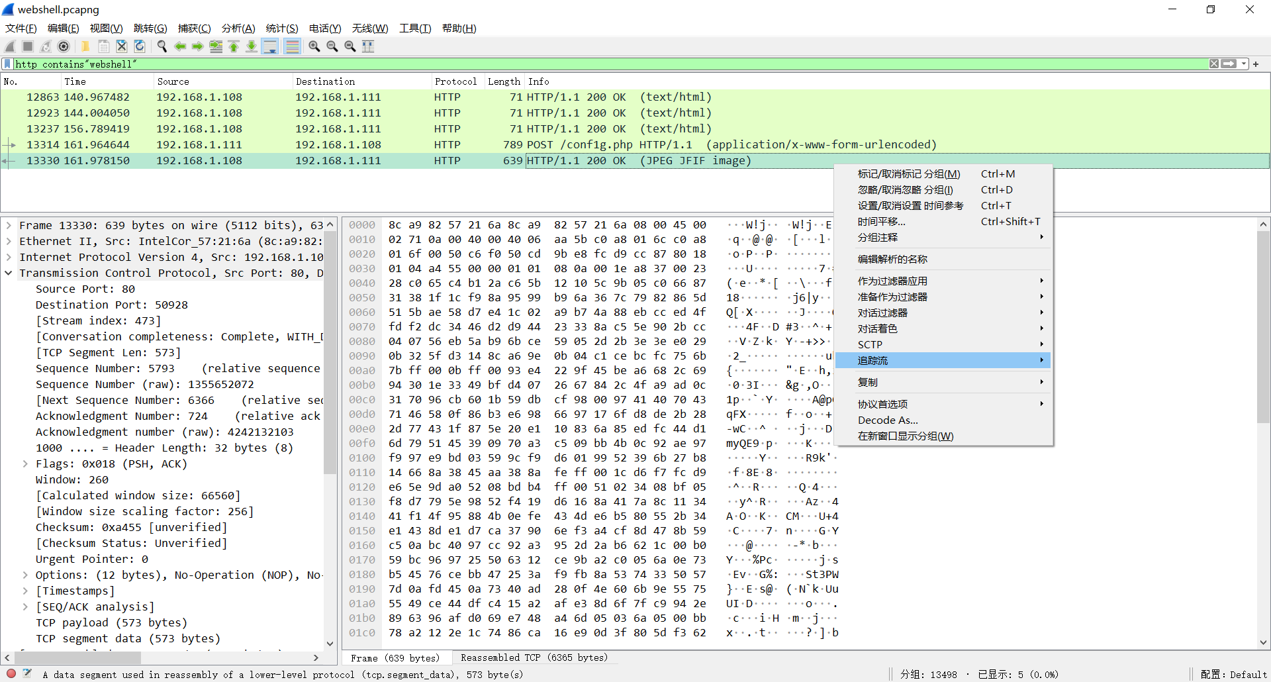
Task: Go to next packet green arrow
Action: tap(198, 46)
